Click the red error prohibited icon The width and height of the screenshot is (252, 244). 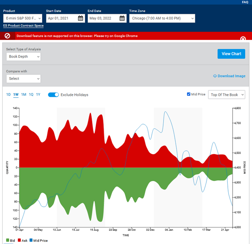point(7,36)
